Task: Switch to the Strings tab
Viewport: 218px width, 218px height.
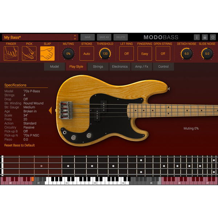Action: click(98, 66)
